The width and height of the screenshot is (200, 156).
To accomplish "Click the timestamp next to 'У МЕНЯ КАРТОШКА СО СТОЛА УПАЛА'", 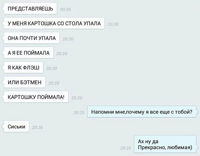I will pyautogui.click(x=113, y=24).
